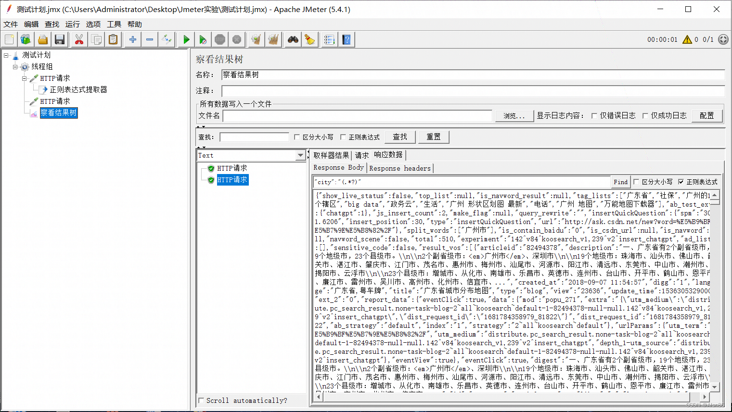Click the response body horizontal scrollbar
This screenshot has height=412, width=732.
(512, 397)
